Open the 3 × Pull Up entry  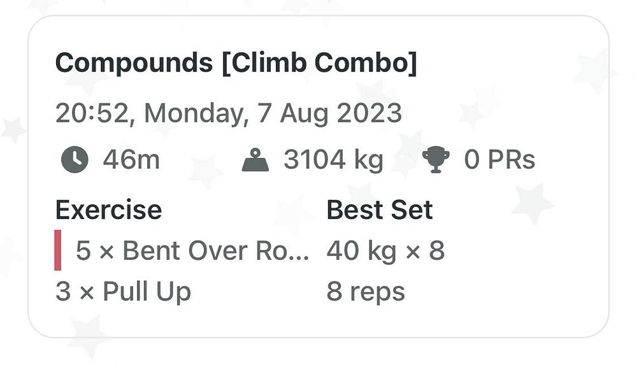tap(123, 292)
